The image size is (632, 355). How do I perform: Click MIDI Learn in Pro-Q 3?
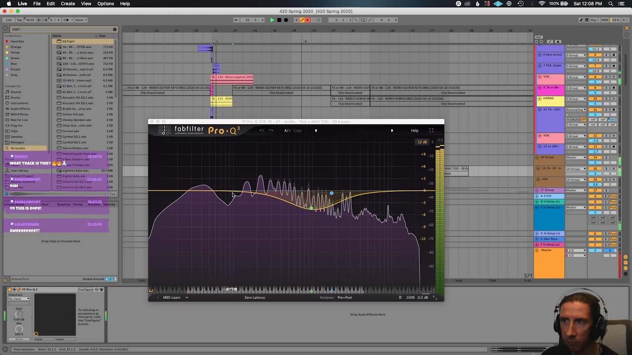(172, 297)
